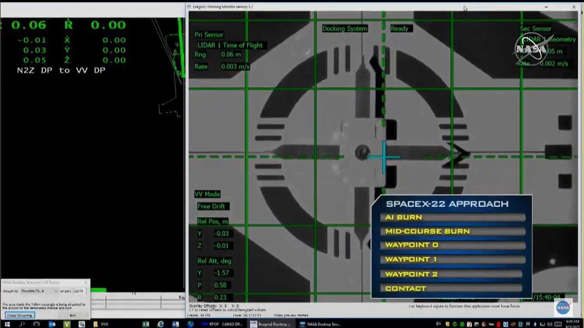584x328 pixels.
Task: Switch to Dragon2 Docking taskbar window
Action: (x=271, y=324)
